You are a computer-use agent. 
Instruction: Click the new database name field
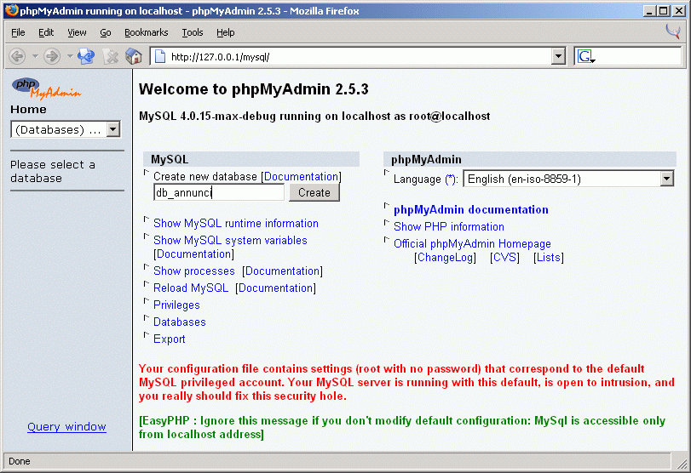pyautogui.click(x=218, y=192)
